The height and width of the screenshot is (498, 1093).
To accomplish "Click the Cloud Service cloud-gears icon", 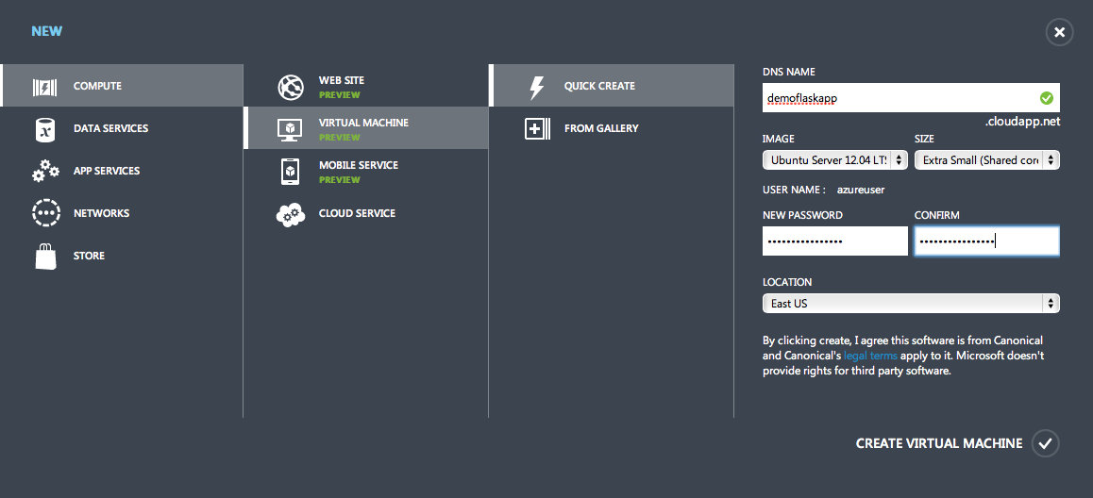I will click(290, 214).
